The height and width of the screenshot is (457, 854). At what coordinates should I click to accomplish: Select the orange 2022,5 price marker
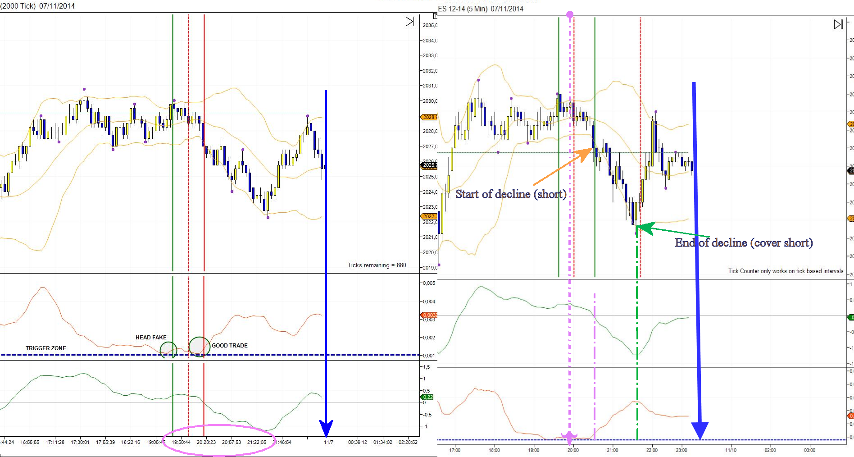(429, 216)
